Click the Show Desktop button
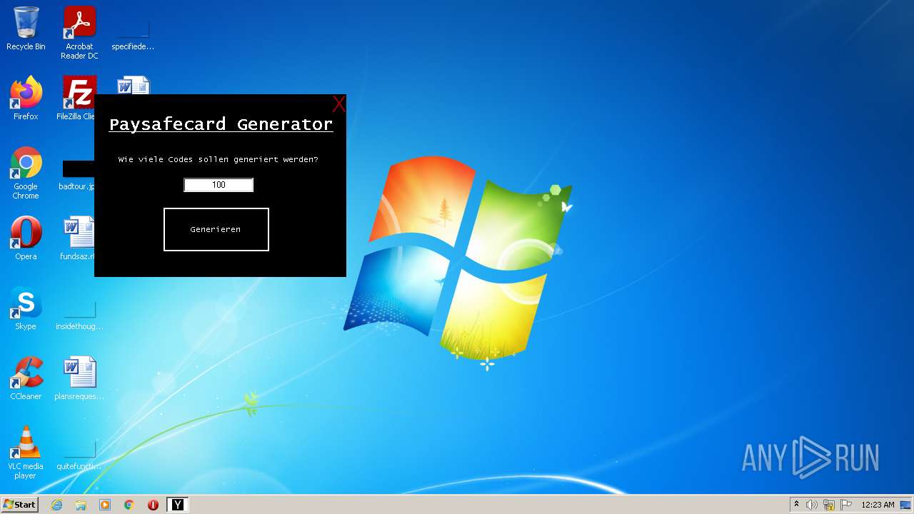 (x=906, y=505)
